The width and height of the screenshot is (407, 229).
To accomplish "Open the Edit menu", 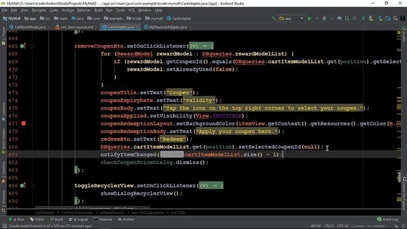I will click(x=14, y=10).
